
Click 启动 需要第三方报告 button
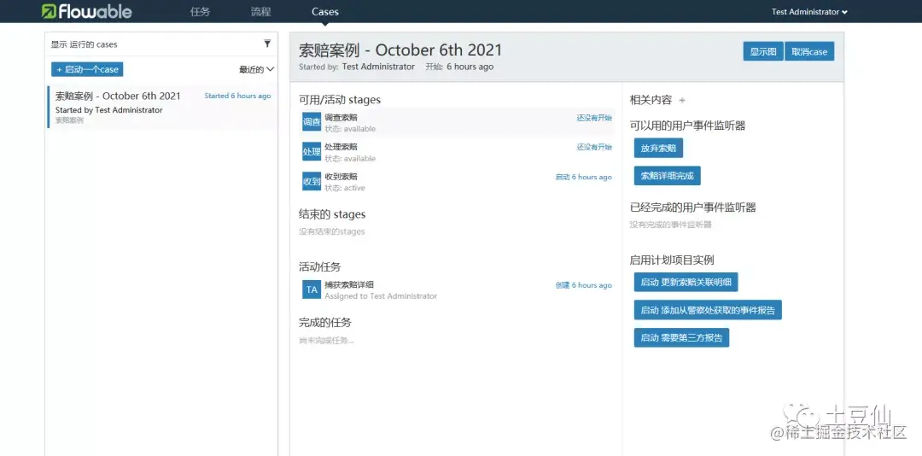coord(682,338)
